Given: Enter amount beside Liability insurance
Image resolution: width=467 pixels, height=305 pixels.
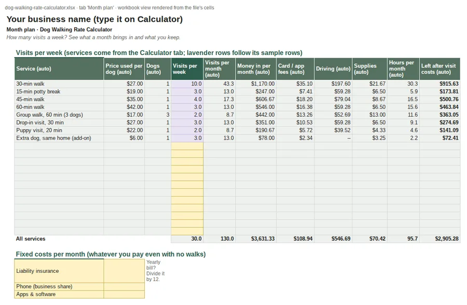Looking at the screenshot, I should 124,271.
